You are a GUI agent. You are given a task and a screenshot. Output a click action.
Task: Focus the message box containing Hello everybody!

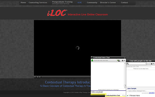[x=108, y=92]
